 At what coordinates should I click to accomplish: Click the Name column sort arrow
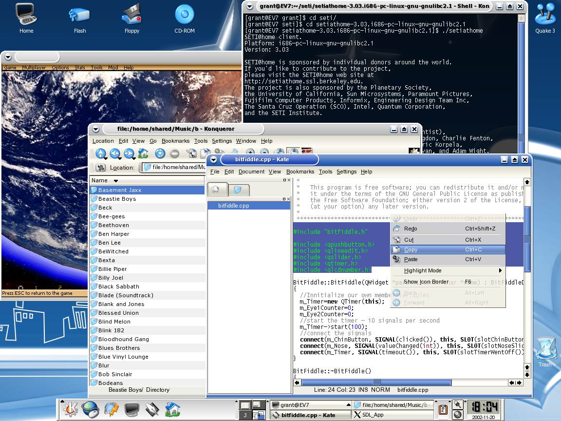click(x=115, y=181)
